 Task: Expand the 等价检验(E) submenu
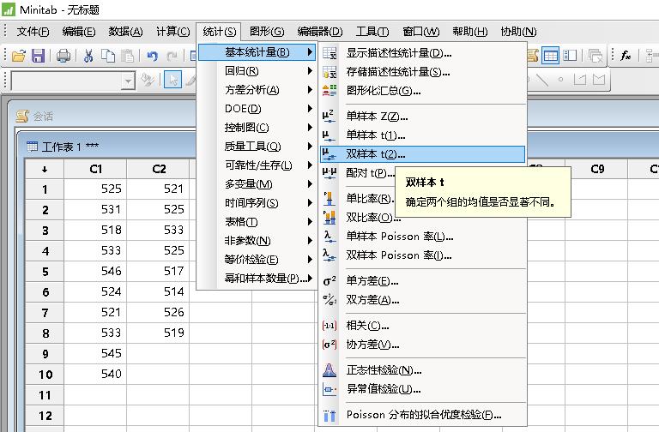tap(257, 260)
